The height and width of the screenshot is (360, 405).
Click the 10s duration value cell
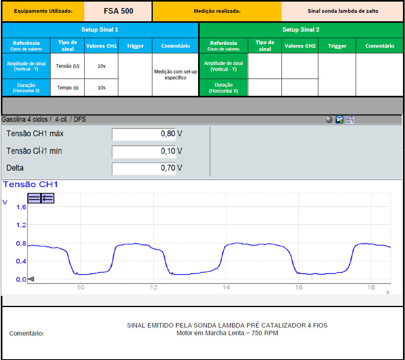pyautogui.click(x=101, y=87)
